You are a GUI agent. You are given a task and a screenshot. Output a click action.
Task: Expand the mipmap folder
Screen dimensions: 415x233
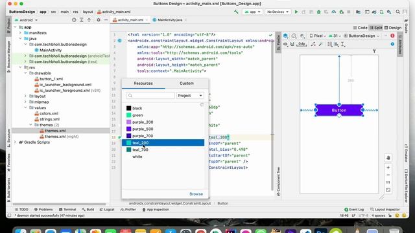(x=26, y=102)
